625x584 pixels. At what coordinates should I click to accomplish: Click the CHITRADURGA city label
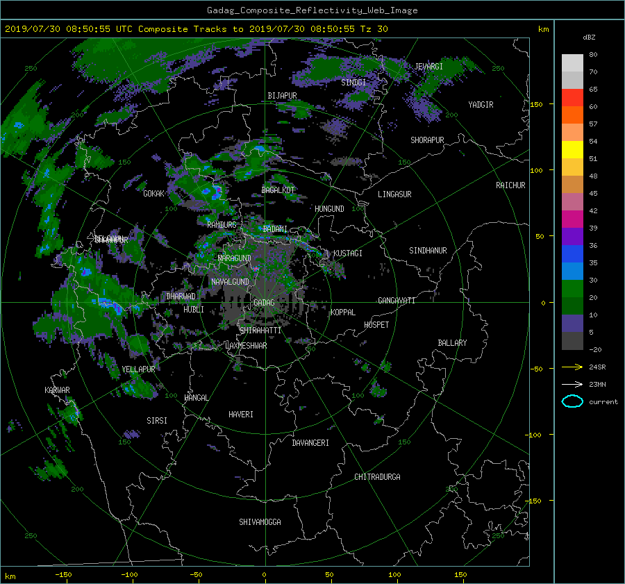pyautogui.click(x=377, y=477)
